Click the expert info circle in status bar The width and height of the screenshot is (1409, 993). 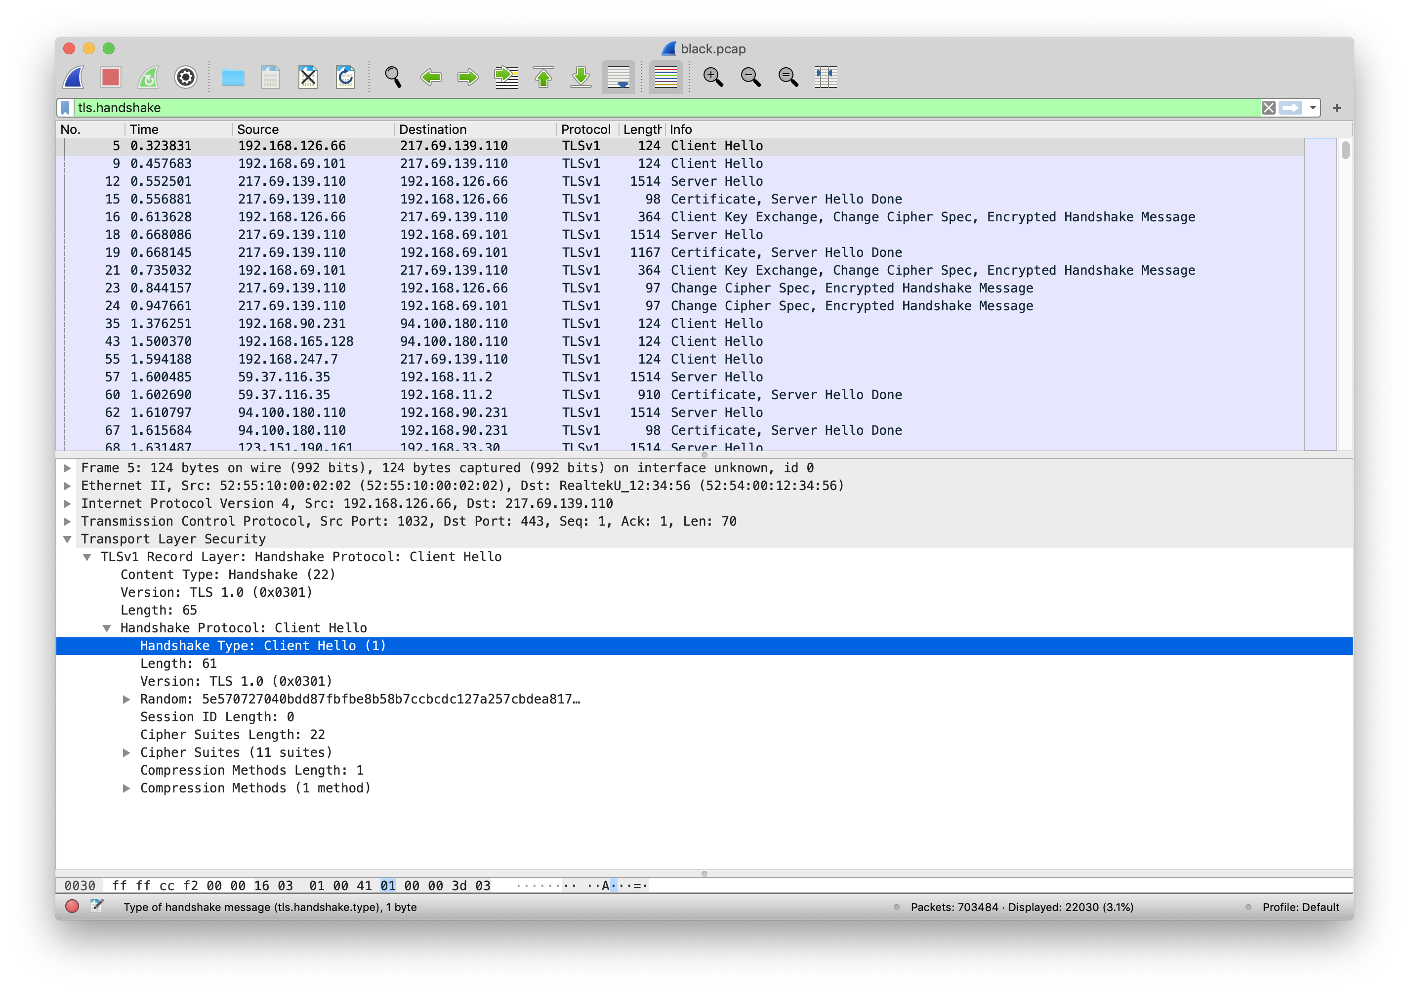pyautogui.click(x=72, y=907)
